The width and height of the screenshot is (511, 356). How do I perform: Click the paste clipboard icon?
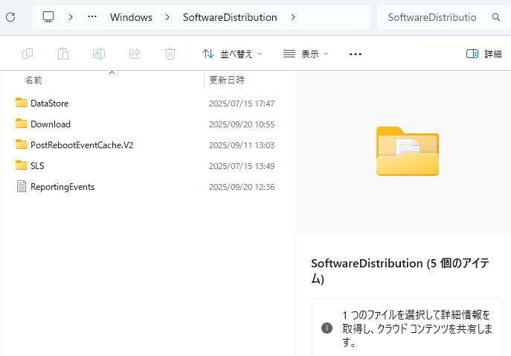63,54
